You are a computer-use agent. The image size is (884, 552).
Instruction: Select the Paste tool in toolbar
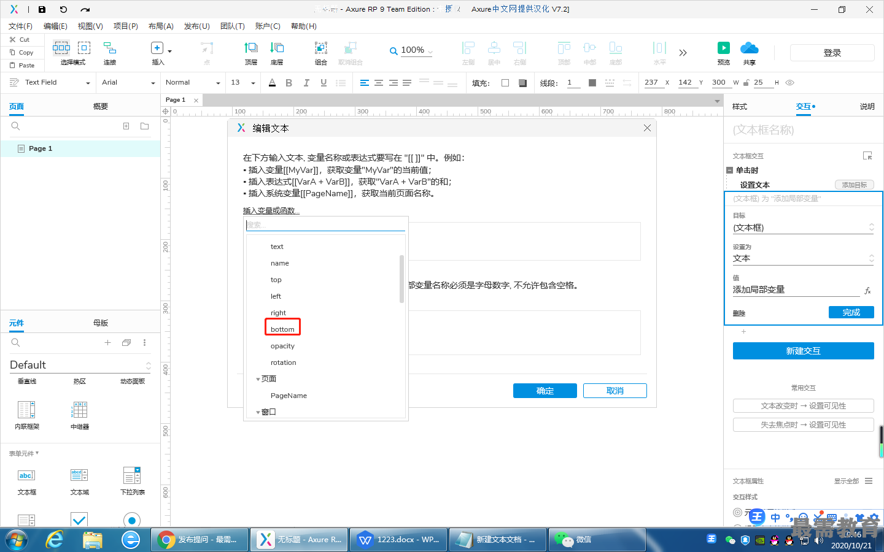click(x=22, y=65)
